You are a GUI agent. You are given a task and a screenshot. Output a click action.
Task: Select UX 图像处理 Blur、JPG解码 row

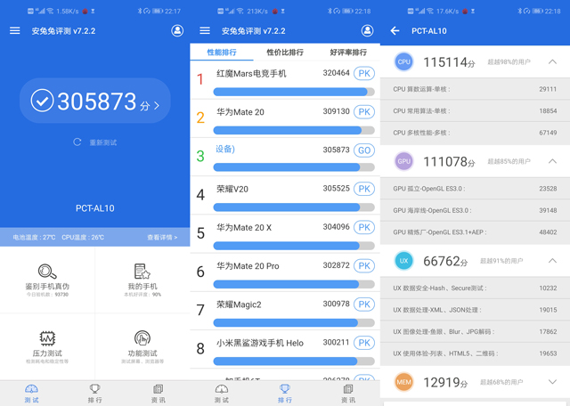[475, 332]
